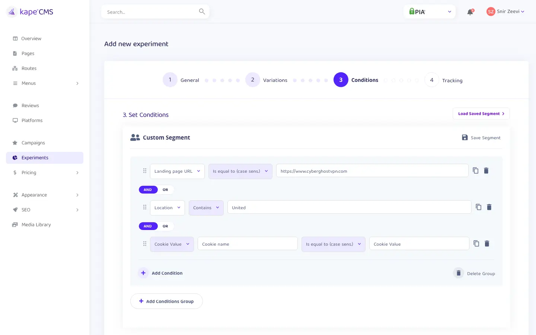Screen dimensions: 536x335
Task: Click Load Saved Segment button
Action: 481,114
